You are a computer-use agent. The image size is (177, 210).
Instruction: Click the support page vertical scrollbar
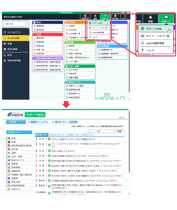coord(129,141)
